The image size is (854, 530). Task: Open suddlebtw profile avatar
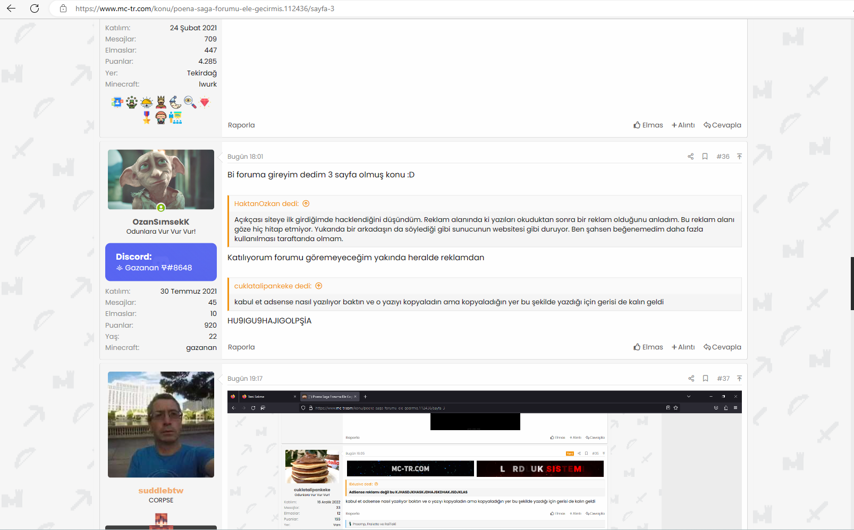[x=161, y=425]
